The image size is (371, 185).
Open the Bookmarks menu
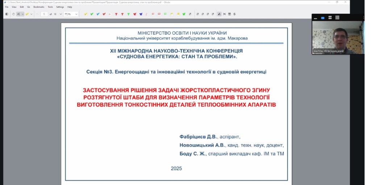point(38,7)
